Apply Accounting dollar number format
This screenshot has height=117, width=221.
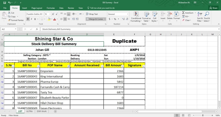coord(110,19)
